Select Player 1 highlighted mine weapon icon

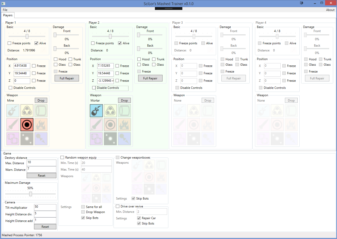coord(27,125)
